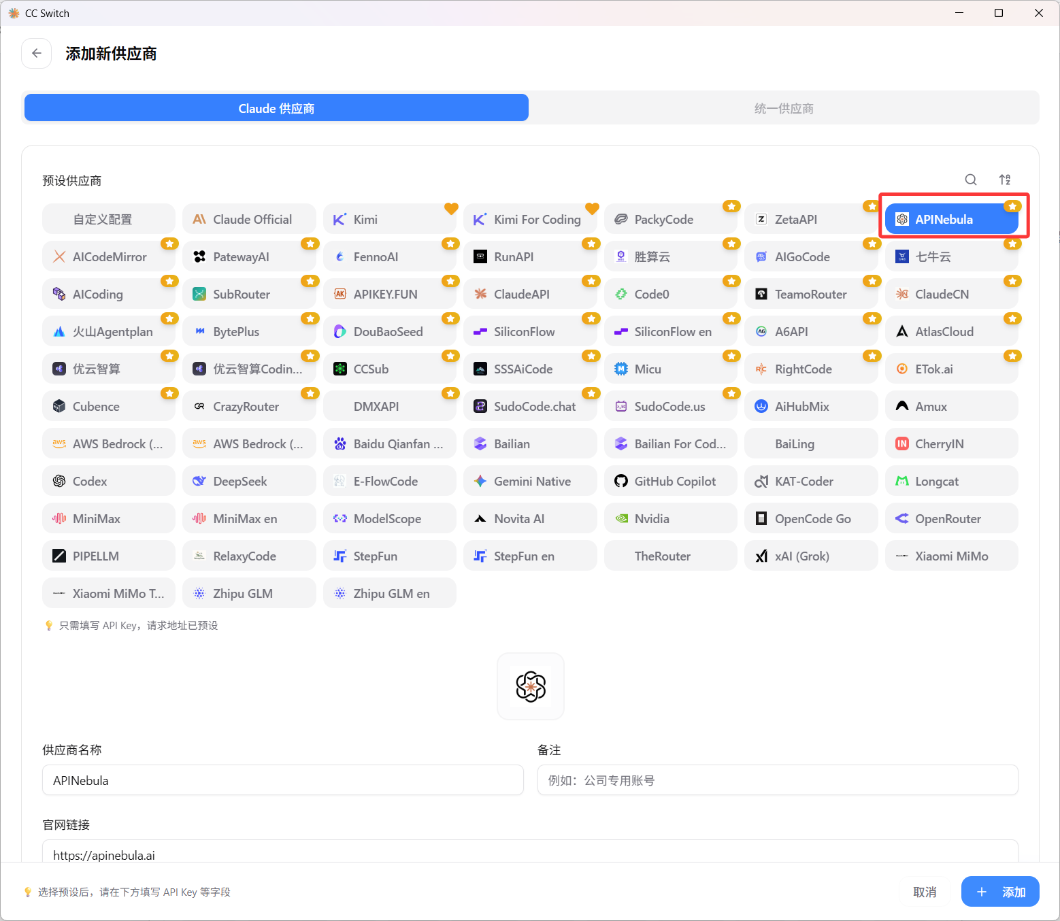Pick the KAT-Coder preset
This screenshot has width=1060, height=921.
811,481
